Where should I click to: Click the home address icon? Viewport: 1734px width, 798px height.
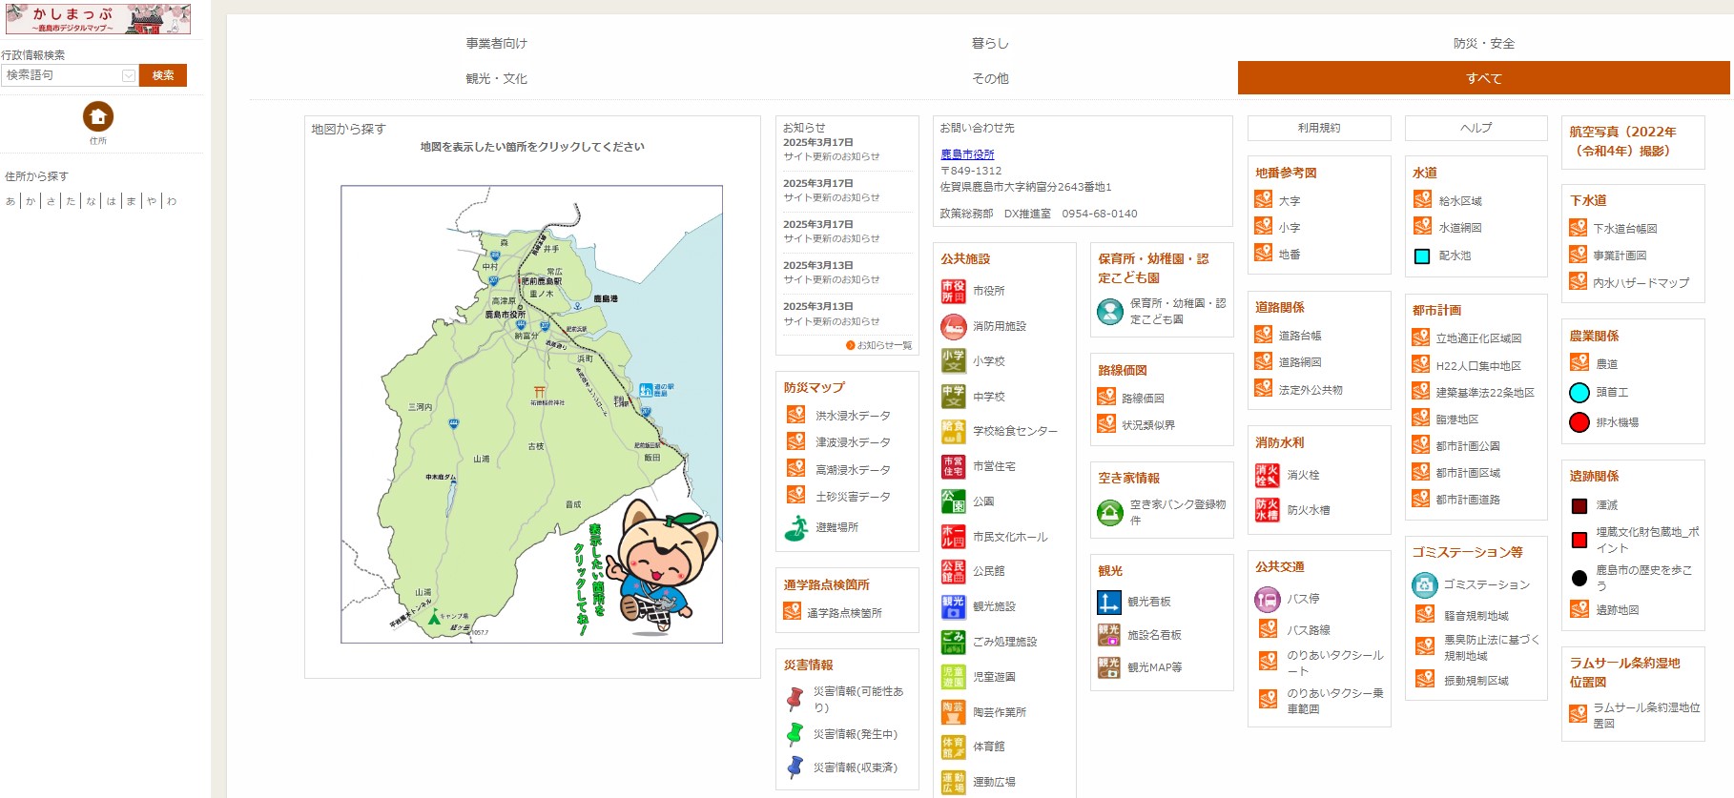pos(98,116)
